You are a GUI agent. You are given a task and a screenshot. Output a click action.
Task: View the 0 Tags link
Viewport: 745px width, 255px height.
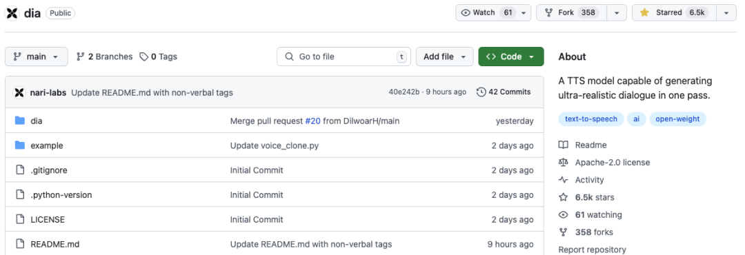(x=158, y=57)
